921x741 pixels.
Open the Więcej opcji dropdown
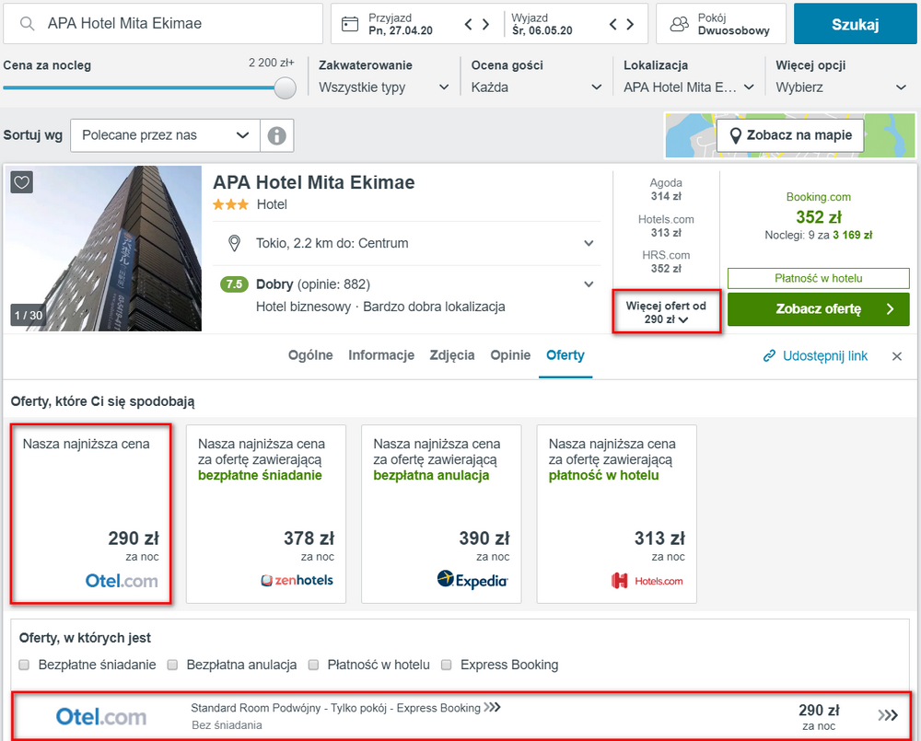click(x=841, y=87)
